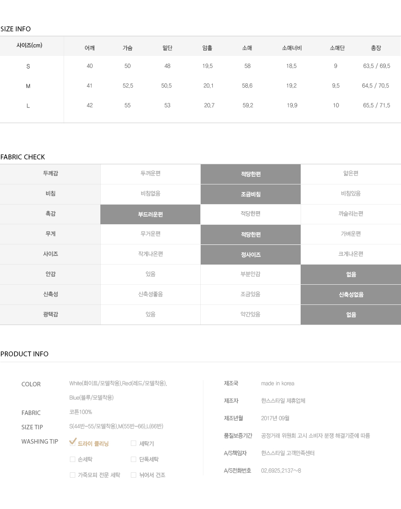This screenshot has width=401, height=509.
Task: Click the PRODUCT INFO heading
Action: 24,354
